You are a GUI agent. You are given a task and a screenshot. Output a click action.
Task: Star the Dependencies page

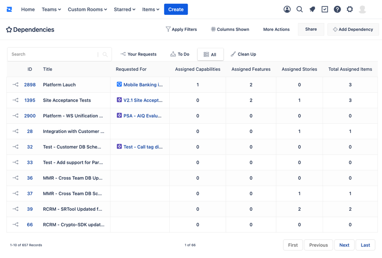click(x=9, y=30)
